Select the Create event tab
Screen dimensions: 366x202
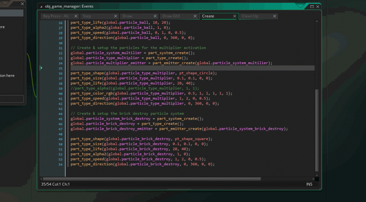coord(208,16)
